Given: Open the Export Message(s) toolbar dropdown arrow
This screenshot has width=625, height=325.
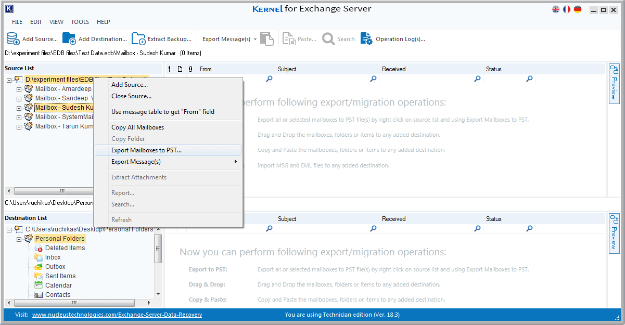Looking at the screenshot, I should pos(255,39).
